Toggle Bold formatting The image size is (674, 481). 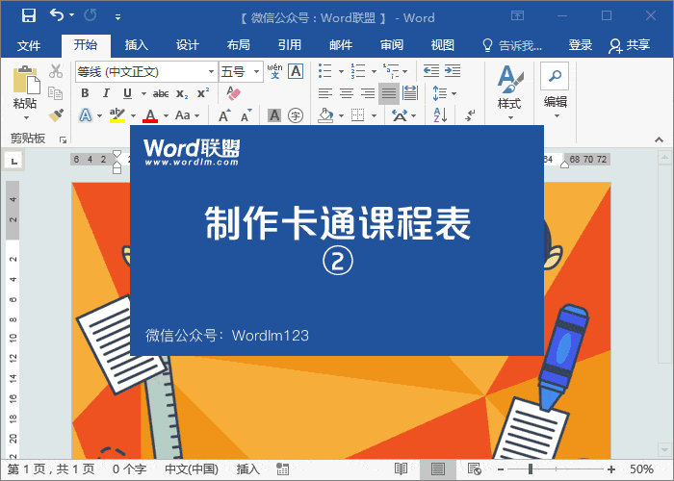(85, 93)
